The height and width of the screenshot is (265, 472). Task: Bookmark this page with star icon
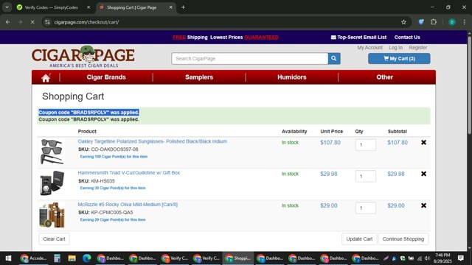pyautogui.click(x=403, y=22)
